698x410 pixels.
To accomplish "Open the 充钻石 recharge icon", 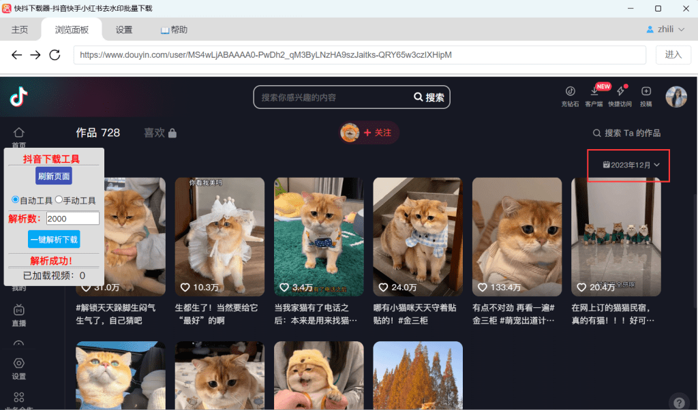I will coord(571,91).
